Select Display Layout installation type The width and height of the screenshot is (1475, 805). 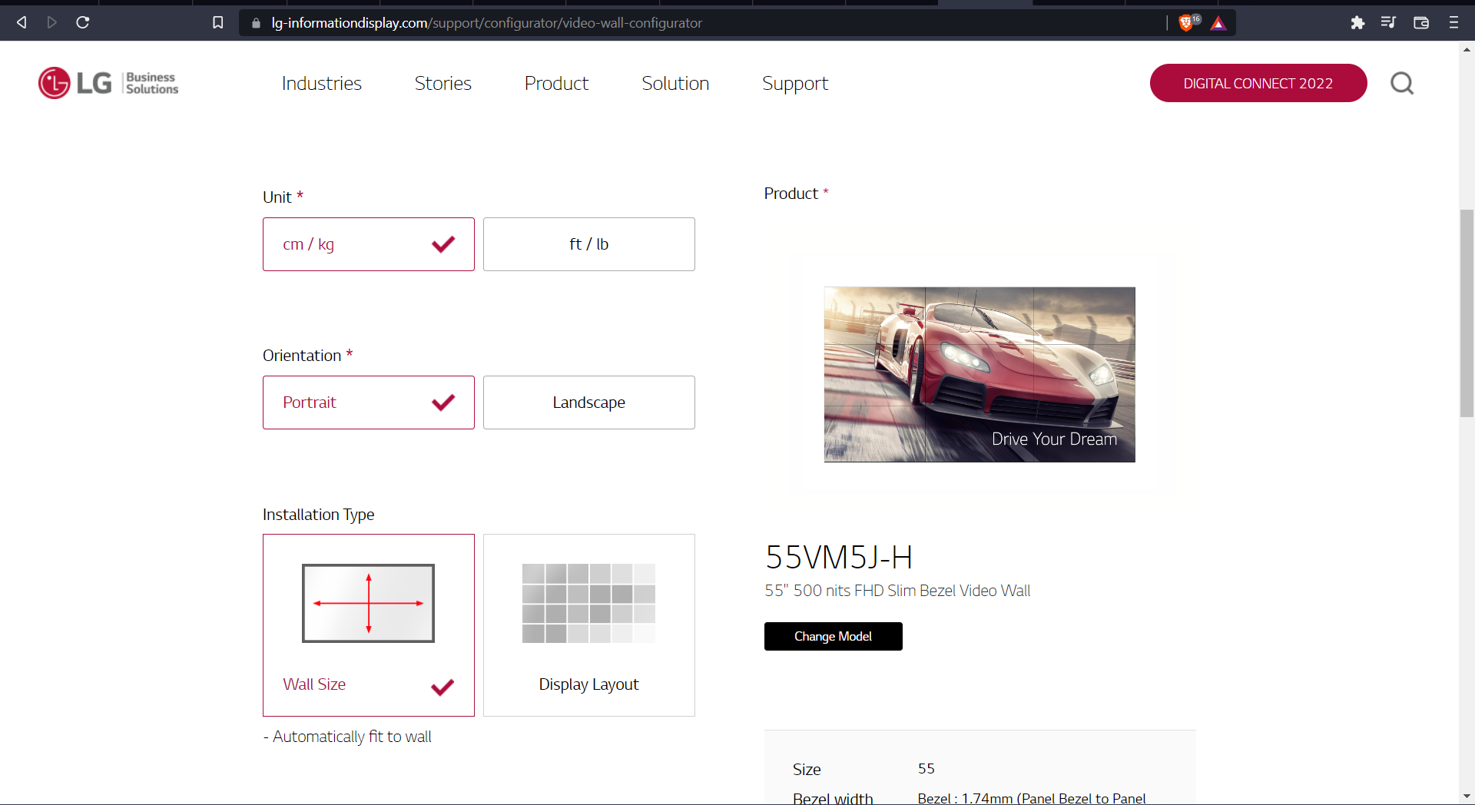[589, 625]
